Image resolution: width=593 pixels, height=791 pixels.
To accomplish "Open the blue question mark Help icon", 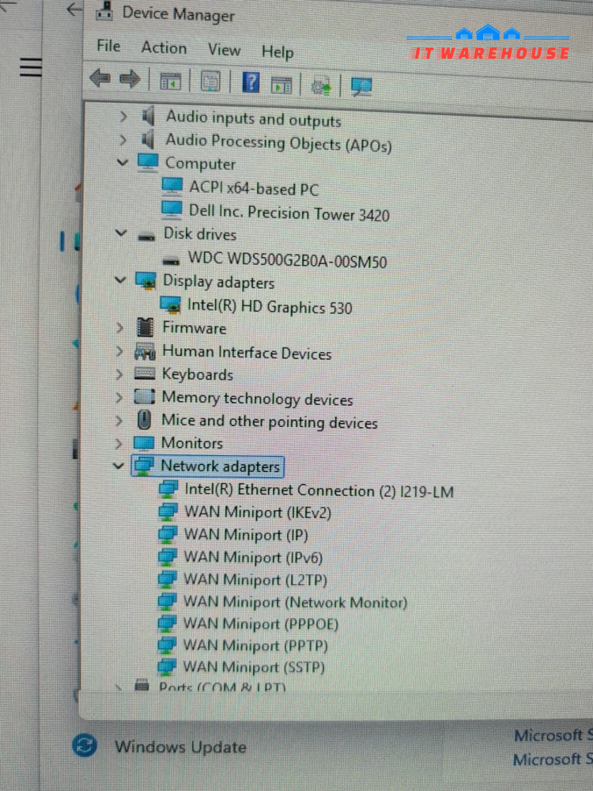I will (251, 81).
